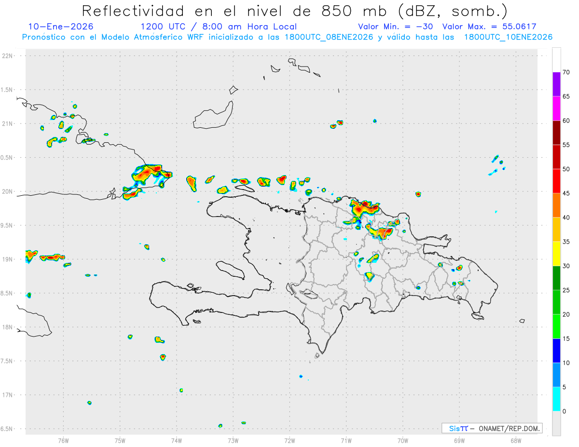Click the time label '1200 UTC / 8:00 am Hora Local'
The image size is (579, 447).
219,27
